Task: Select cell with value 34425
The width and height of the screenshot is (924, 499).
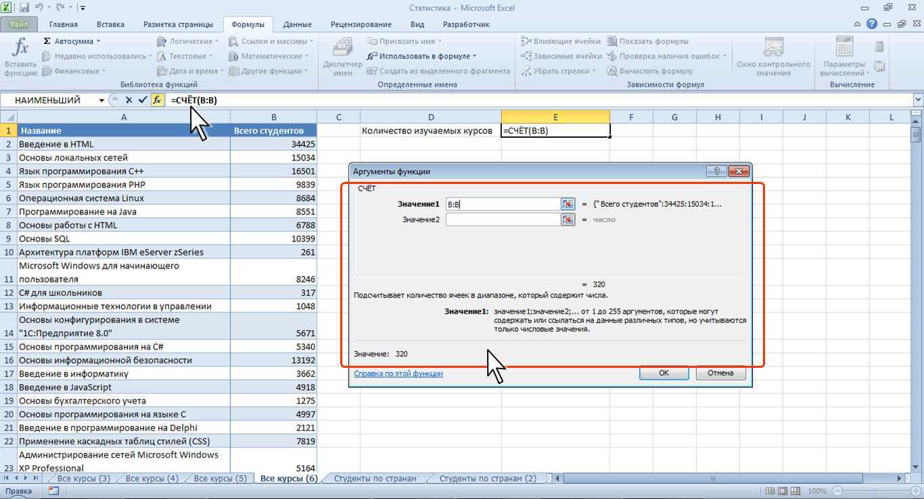Action: pyautogui.click(x=273, y=144)
